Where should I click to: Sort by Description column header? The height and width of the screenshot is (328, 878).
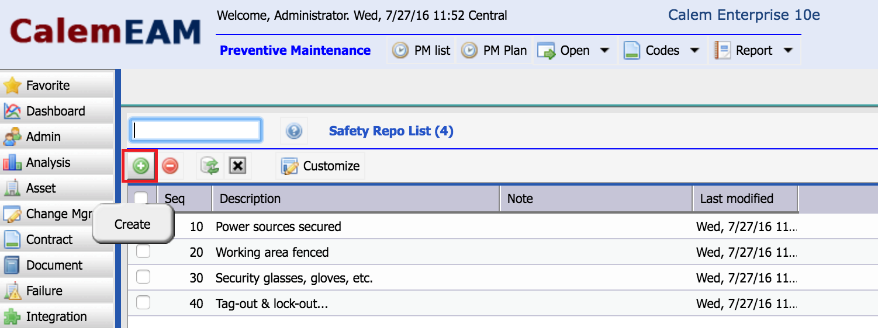[x=356, y=198]
